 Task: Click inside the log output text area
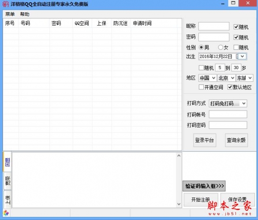coord(94,180)
